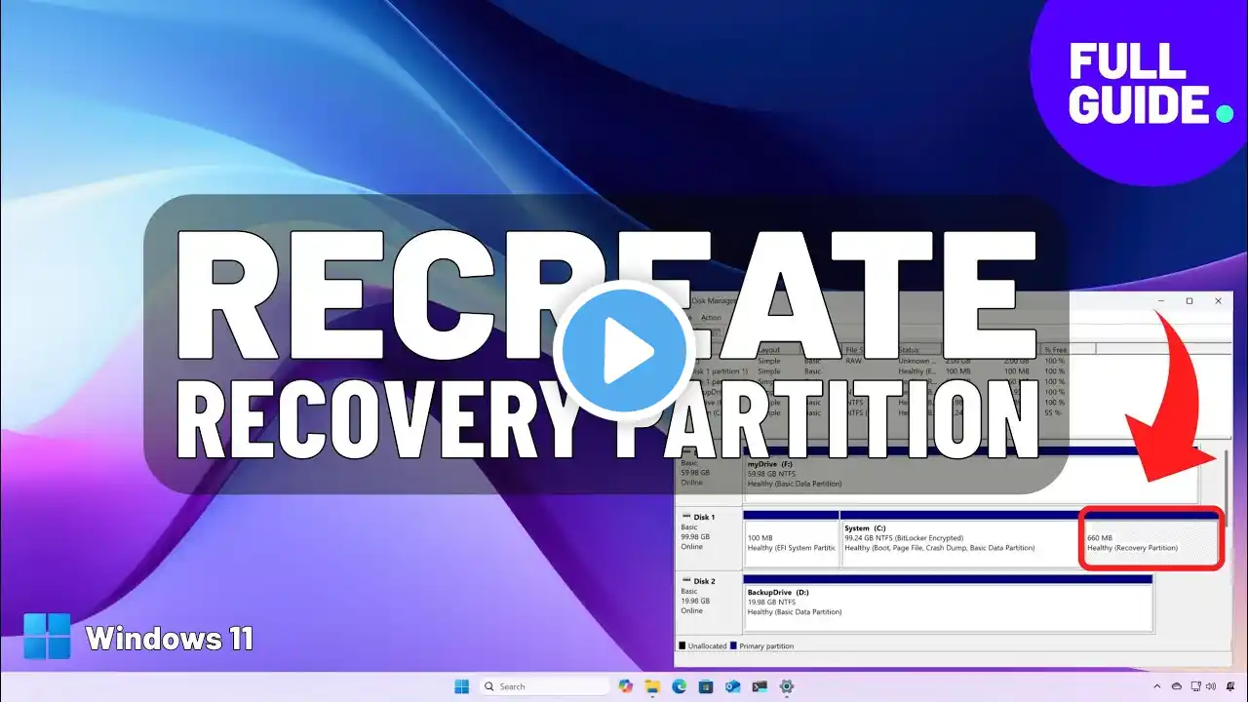Image resolution: width=1248 pixels, height=702 pixels.
Task: Open the Action menu in Disk Management
Action: [711, 318]
